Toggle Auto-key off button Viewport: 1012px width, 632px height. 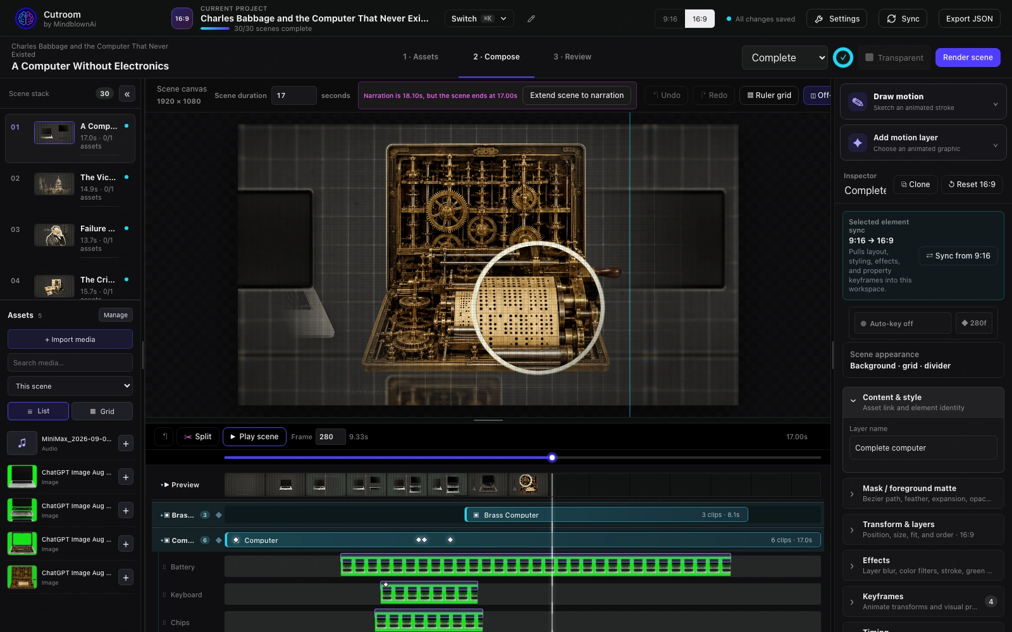(x=903, y=324)
